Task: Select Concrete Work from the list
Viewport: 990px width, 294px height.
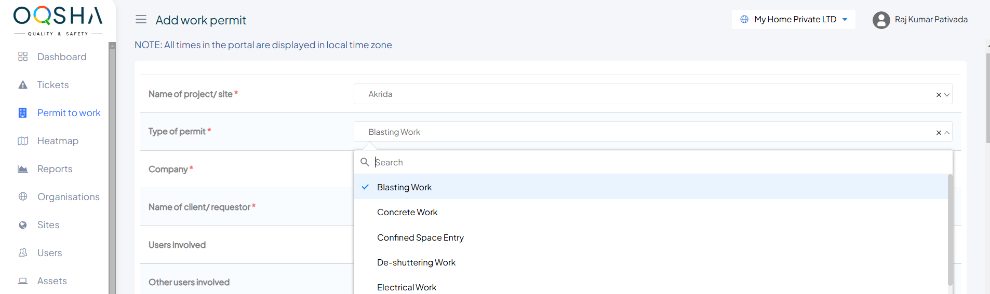Action: pyautogui.click(x=407, y=212)
